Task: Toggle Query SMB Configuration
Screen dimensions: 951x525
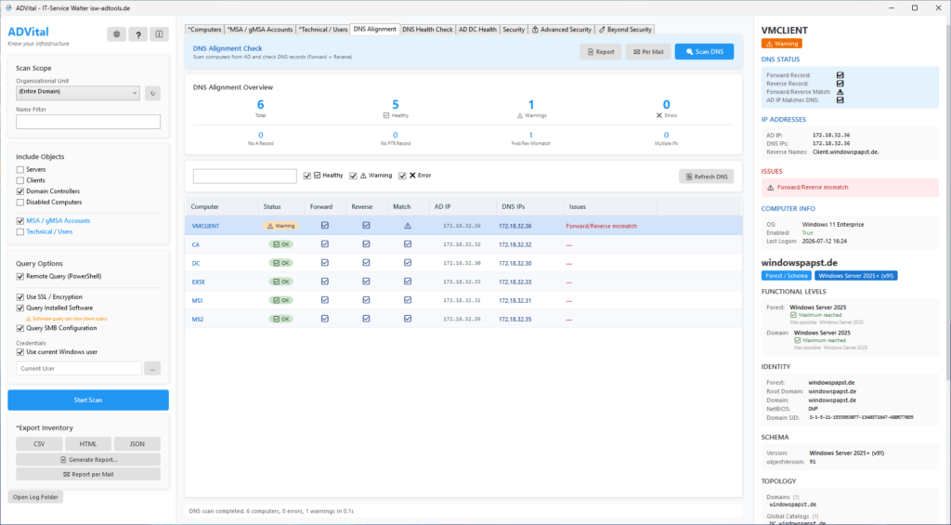Action: tap(20, 328)
